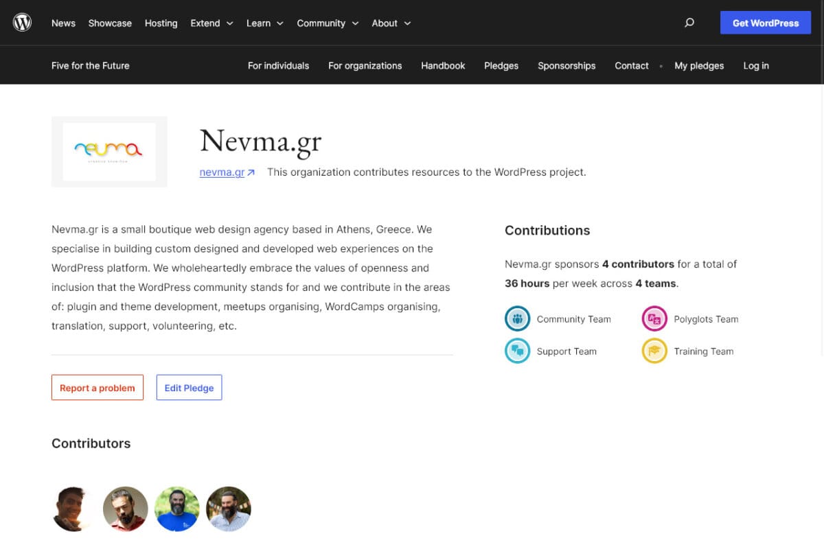The width and height of the screenshot is (824, 547).
Task: Open the first contributor avatar
Action: tap(74, 509)
